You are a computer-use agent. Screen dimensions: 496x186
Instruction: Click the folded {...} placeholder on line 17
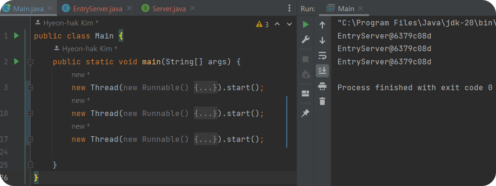206,139
